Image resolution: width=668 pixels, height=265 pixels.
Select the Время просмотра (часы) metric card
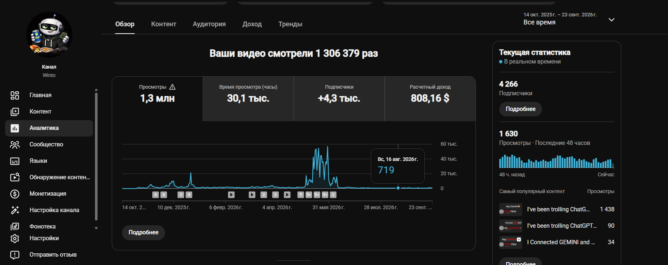(x=248, y=99)
